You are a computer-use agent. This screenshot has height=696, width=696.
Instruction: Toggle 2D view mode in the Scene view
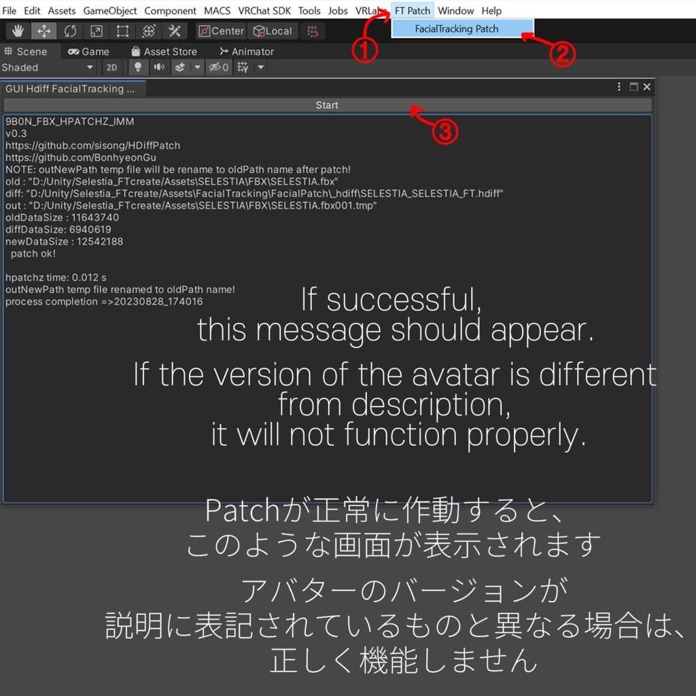[112, 67]
